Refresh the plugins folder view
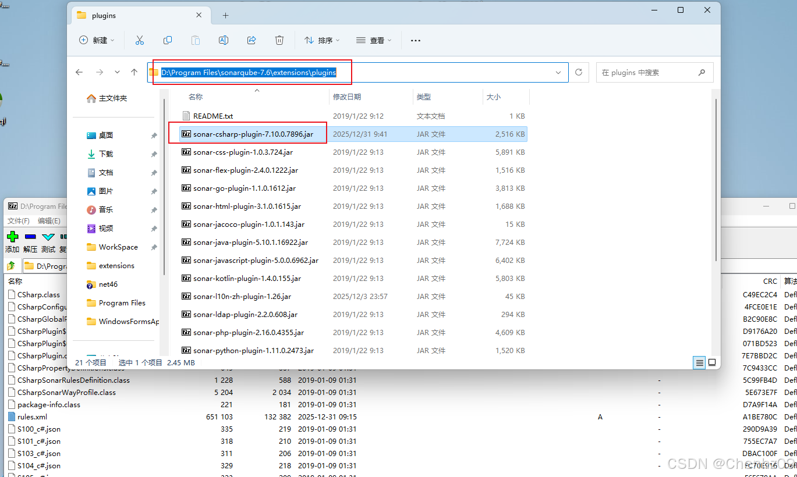 (579, 72)
